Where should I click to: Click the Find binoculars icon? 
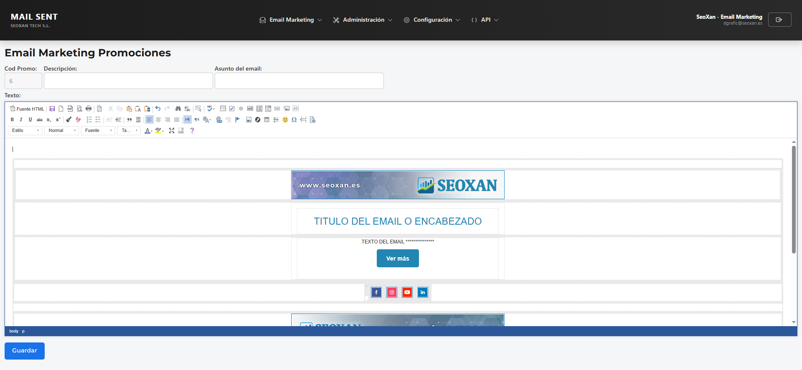coord(178,109)
